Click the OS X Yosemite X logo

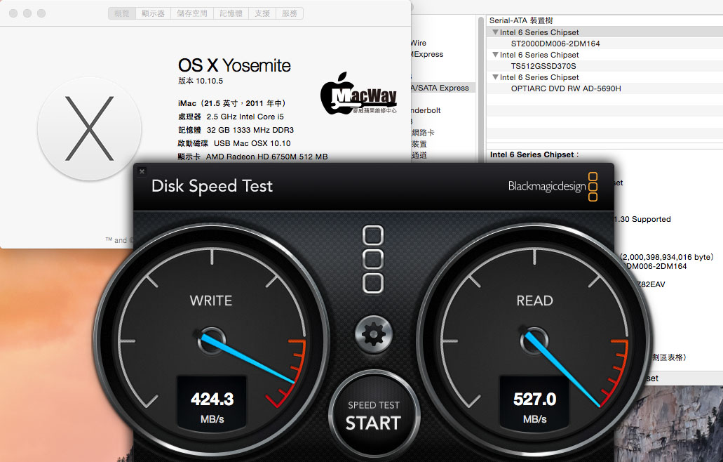point(90,128)
